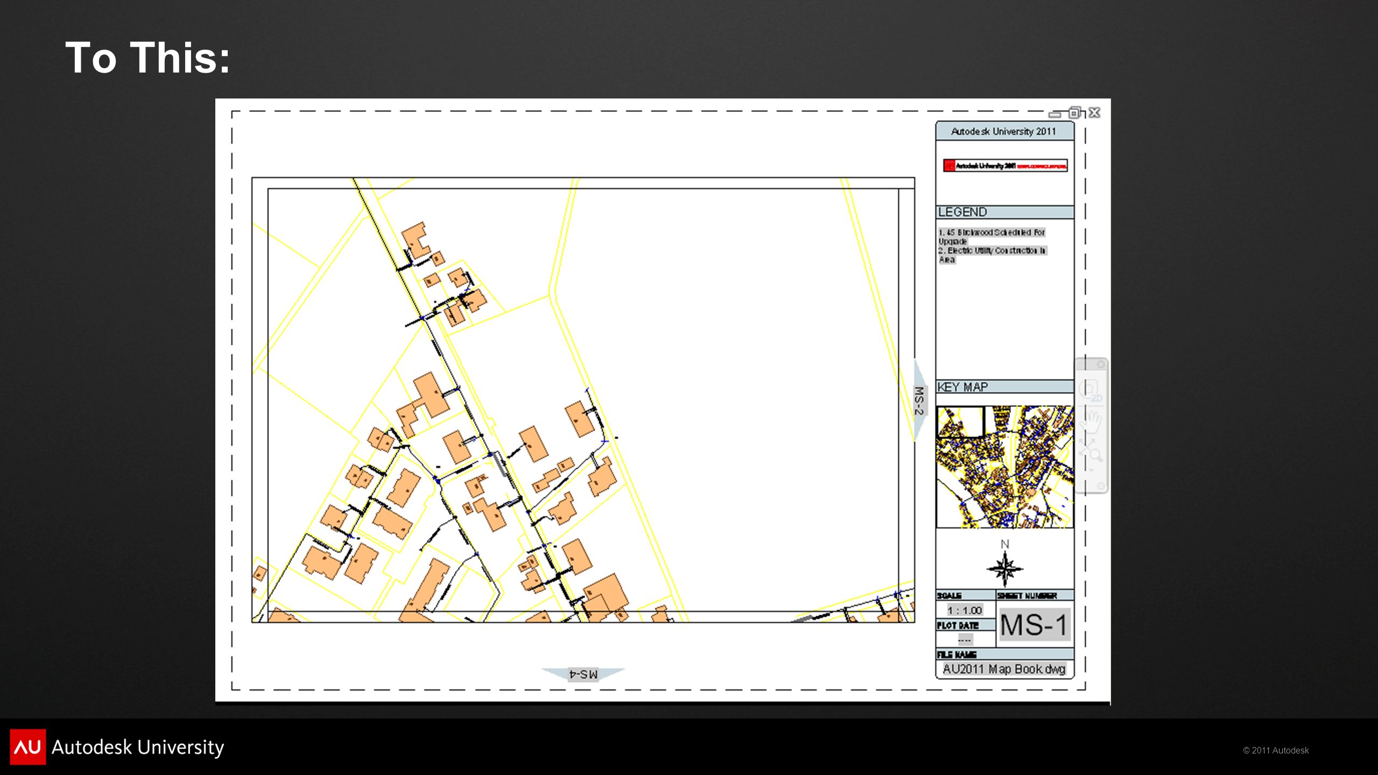Close the navigation bar
1378x775 pixels.
tap(1101, 364)
